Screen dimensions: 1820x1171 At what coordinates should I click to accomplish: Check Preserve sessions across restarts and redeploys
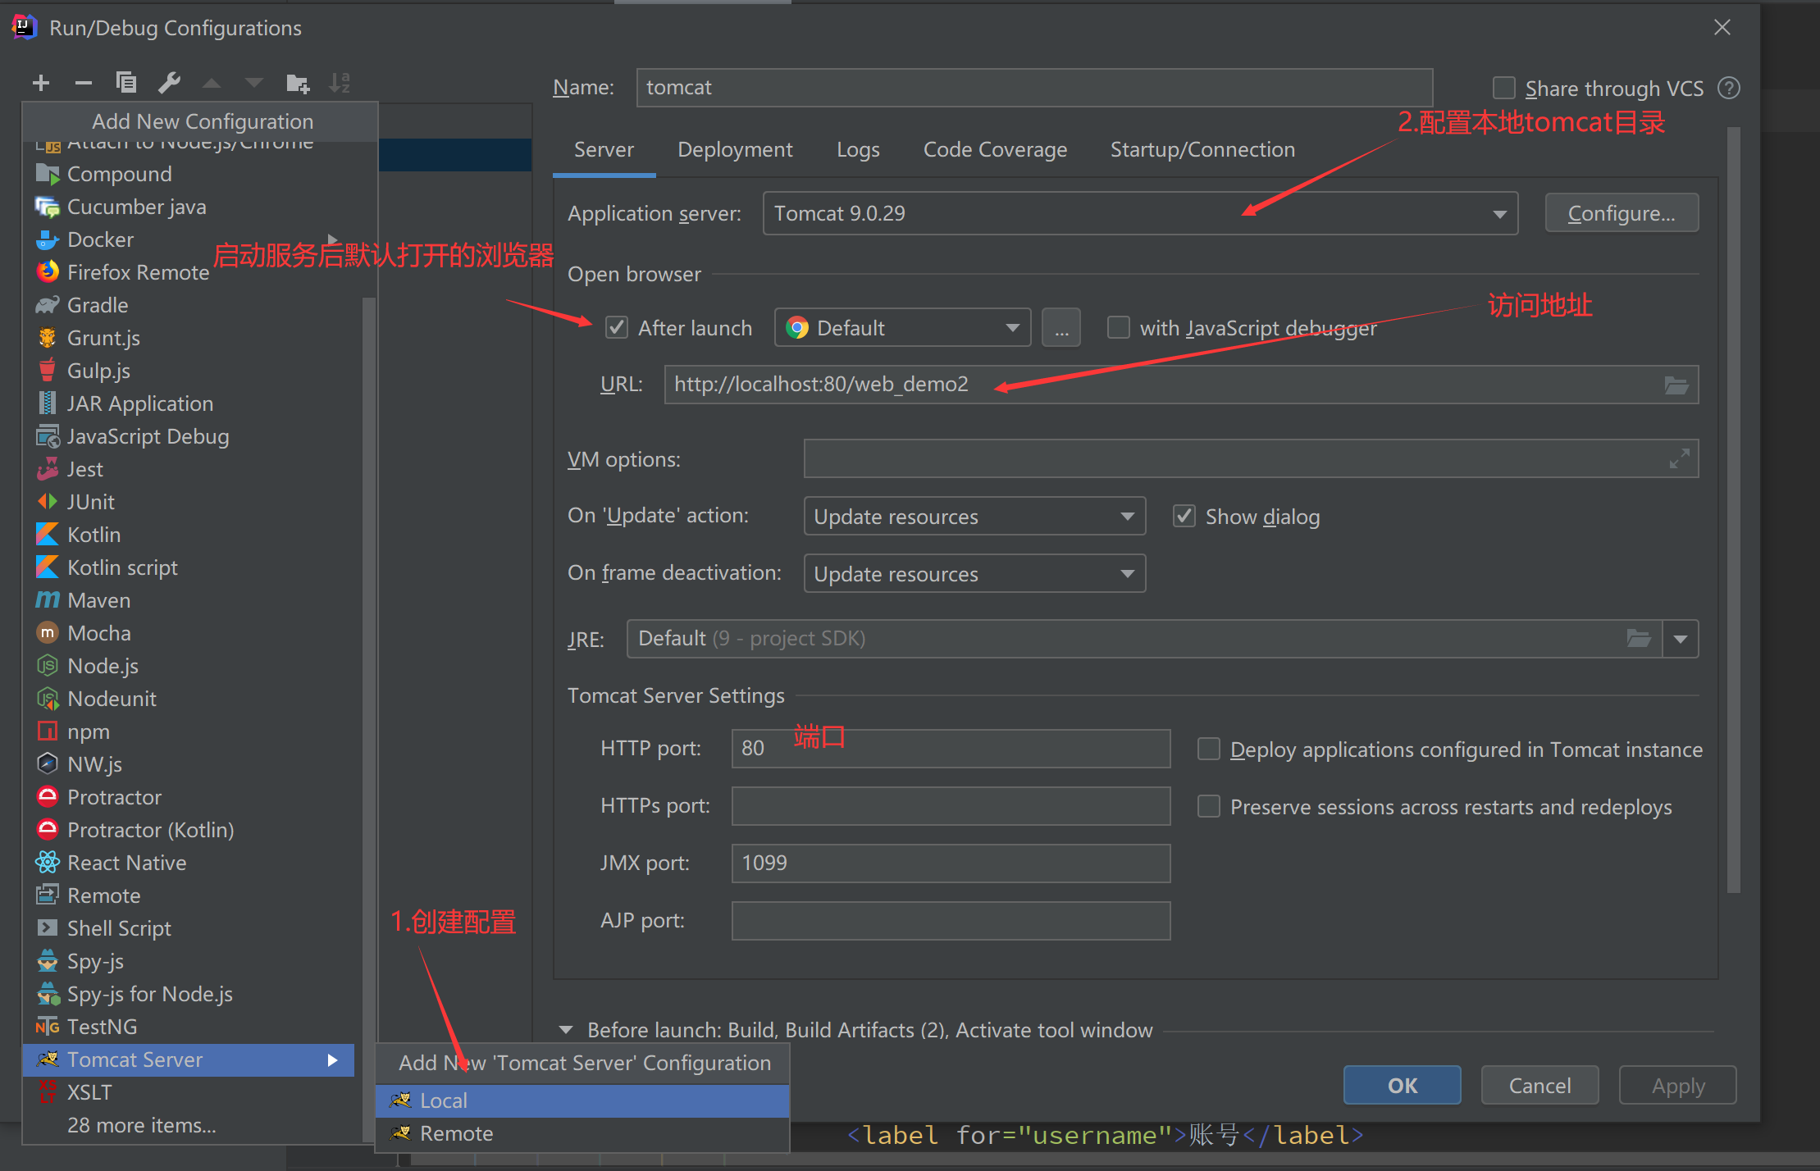tap(1209, 806)
